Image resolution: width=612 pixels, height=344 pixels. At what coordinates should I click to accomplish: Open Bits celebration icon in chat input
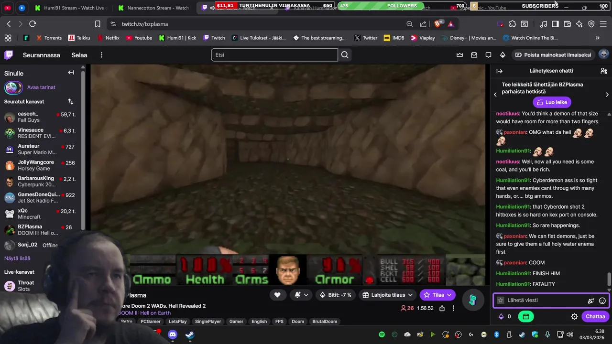pyautogui.click(x=591, y=301)
